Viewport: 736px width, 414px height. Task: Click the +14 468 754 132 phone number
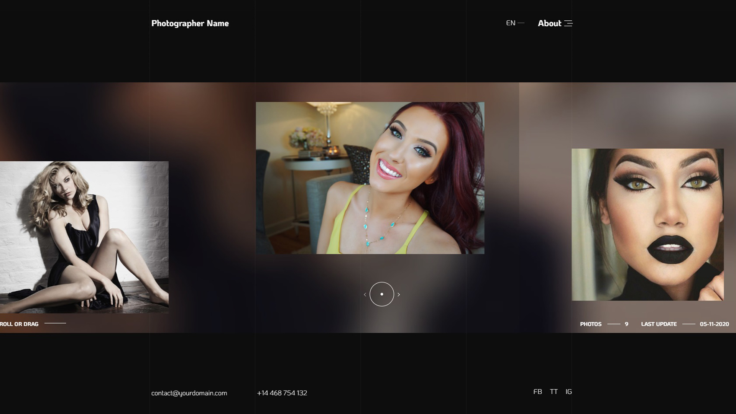pos(282,393)
